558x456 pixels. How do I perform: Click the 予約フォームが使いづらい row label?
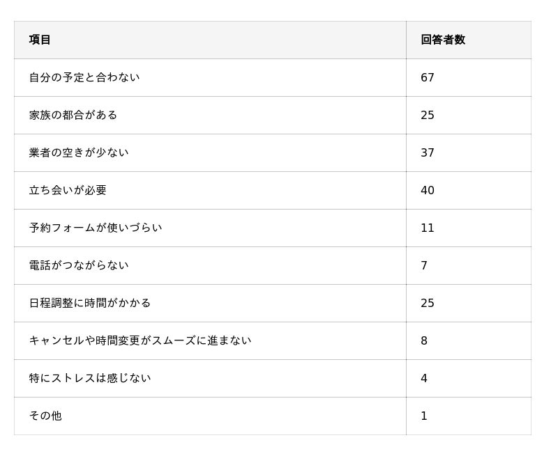pos(96,228)
